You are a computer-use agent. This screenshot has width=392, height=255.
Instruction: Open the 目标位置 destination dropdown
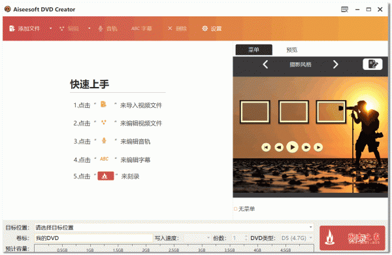click(x=311, y=228)
